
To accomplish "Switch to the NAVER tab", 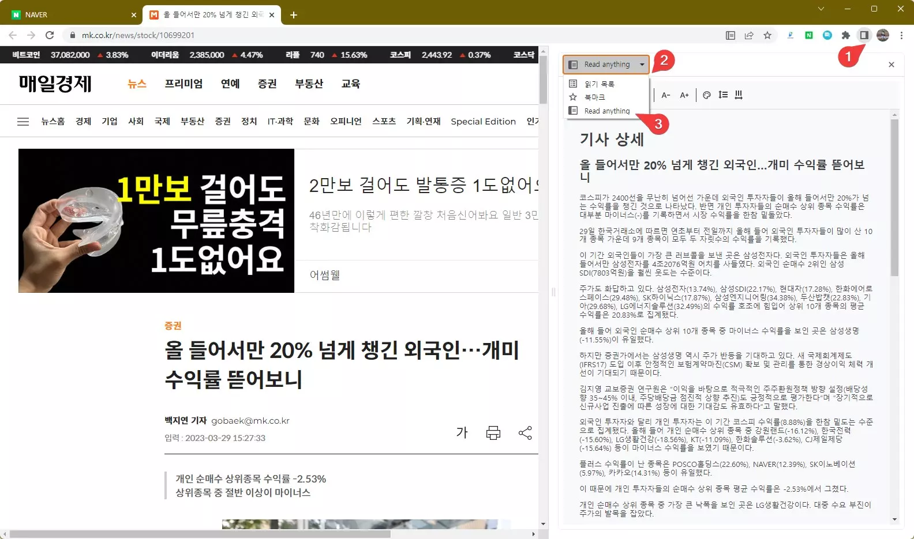I will [x=72, y=15].
